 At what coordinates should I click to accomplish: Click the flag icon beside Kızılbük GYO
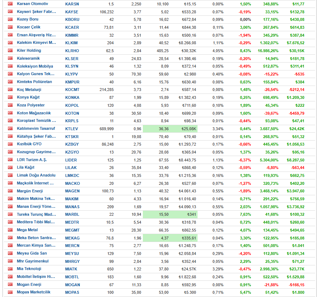[10, 144]
